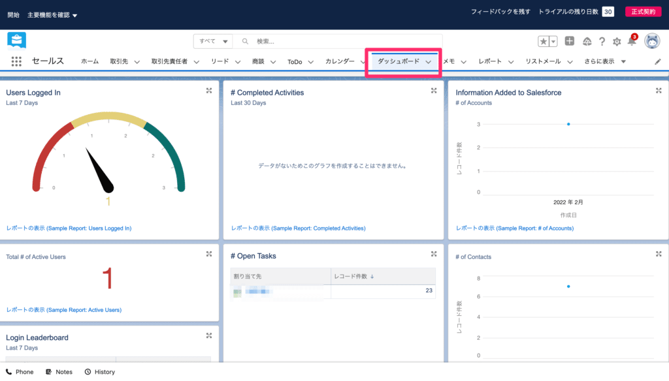Screen dimensions: 669x381
Task: Open the レポート tab
Action: pos(490,61)
